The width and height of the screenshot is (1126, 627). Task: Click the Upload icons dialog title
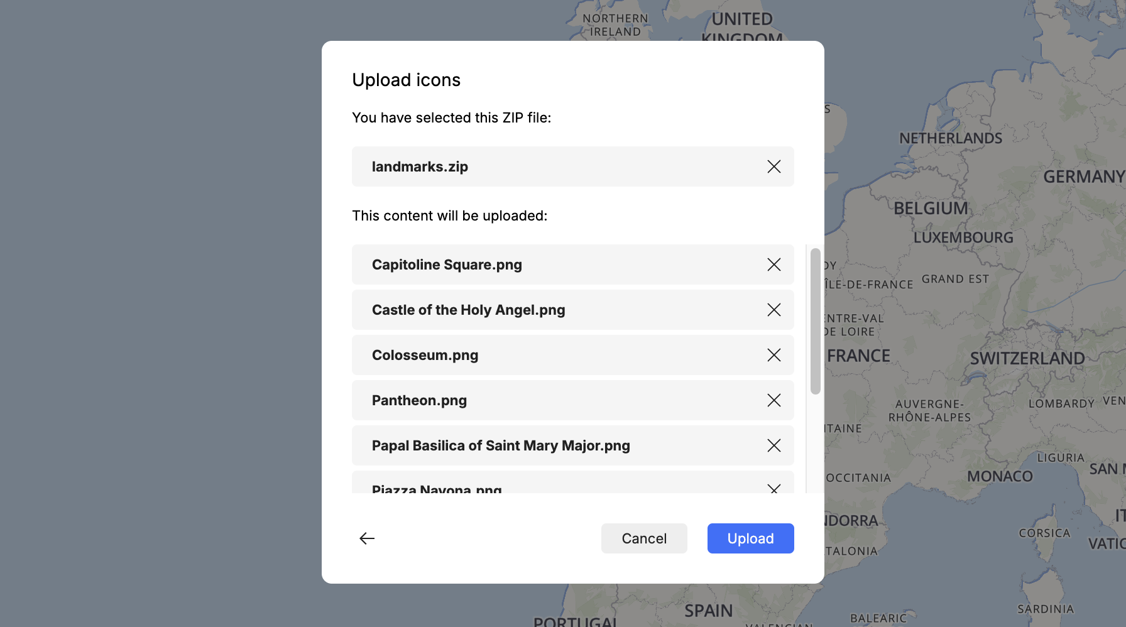[x=406, y=80]
